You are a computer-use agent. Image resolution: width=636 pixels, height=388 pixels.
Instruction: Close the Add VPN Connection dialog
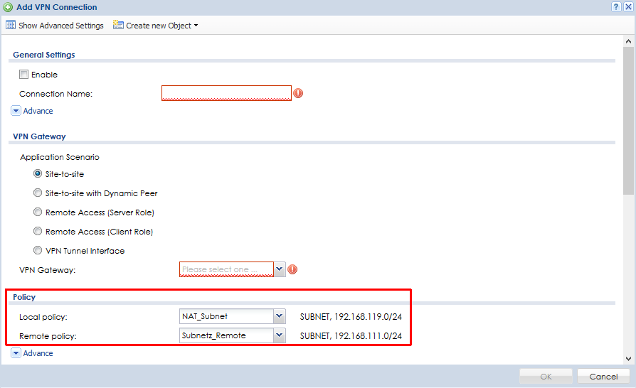point(628,6)
